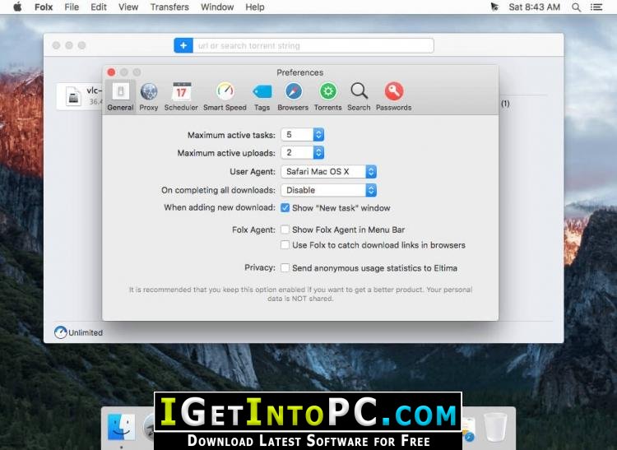The width and height of the screenshot is (617, 450).
Task: Open the Tags preferences pane
Action: [x=262, y=97]
